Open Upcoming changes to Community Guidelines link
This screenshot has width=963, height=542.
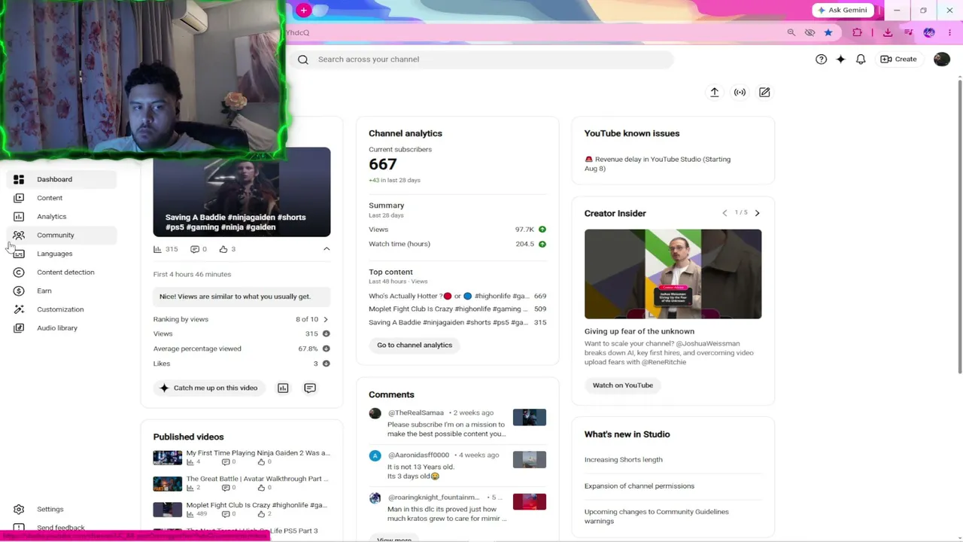657,516
